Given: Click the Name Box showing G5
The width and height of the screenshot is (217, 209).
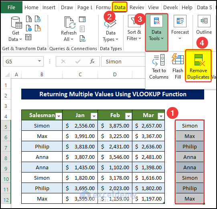Looking at the screenshot, I should coord(23,61).
